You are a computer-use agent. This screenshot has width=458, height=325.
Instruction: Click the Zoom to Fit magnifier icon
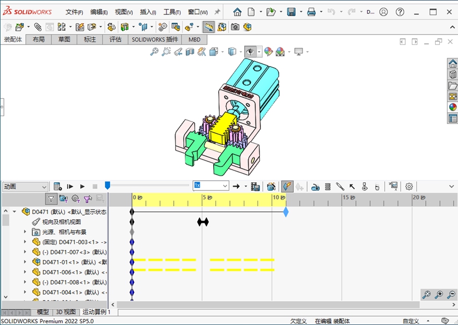pyautogui.click(x=154, y=52)
